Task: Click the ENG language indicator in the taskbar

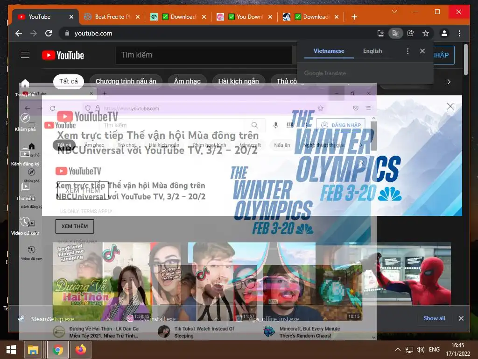Action: (434, 350)
